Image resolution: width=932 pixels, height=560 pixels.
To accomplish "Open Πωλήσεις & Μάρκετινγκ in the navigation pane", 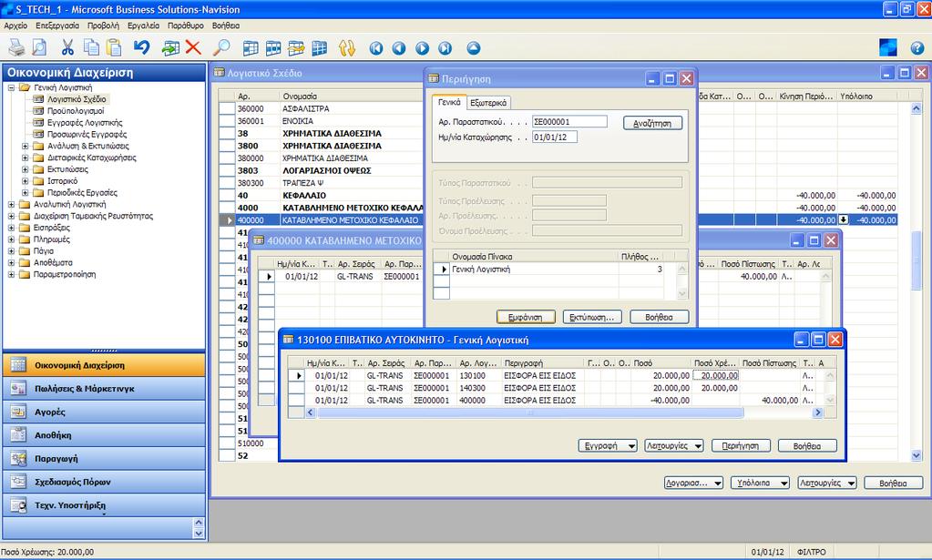I will click(104, 389).
